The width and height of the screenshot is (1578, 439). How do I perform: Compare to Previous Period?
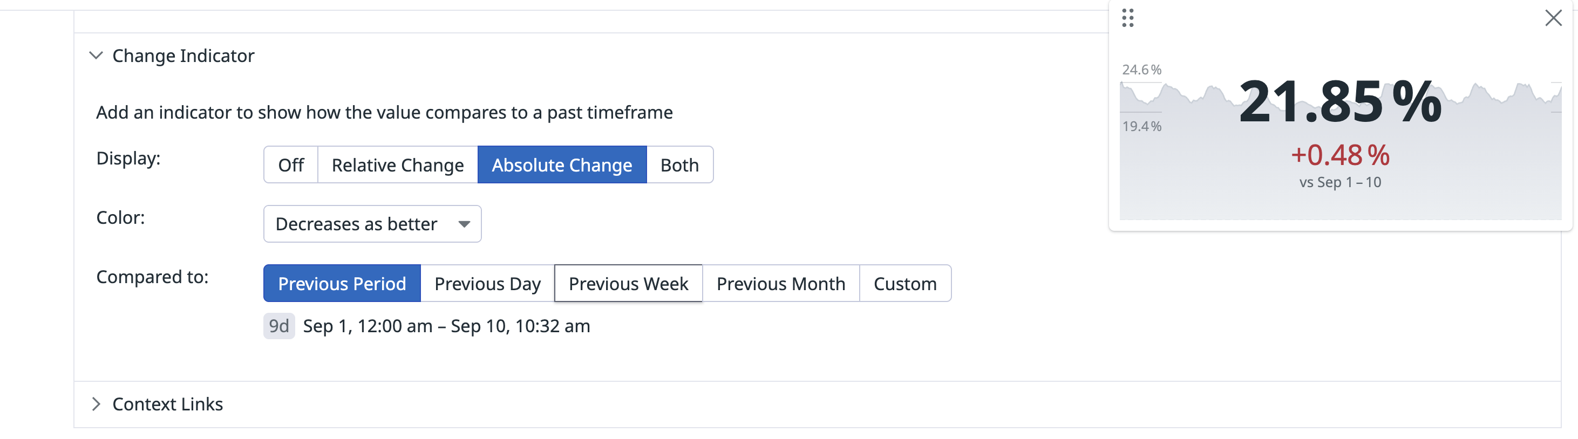342,284
